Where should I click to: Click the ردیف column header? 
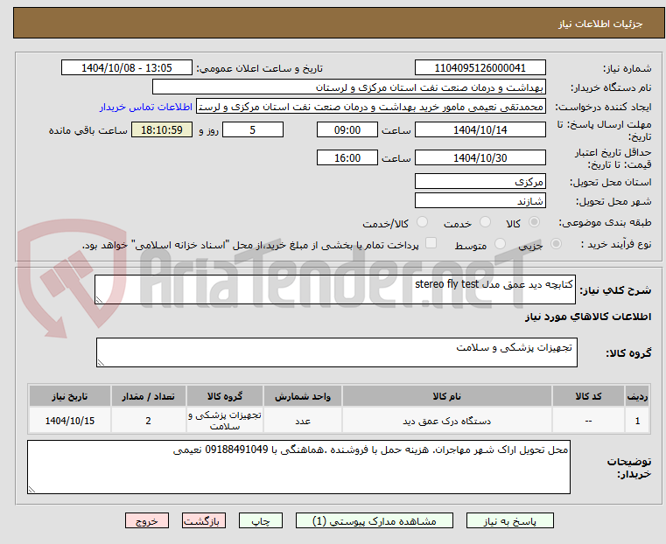[x=637, y=396]
